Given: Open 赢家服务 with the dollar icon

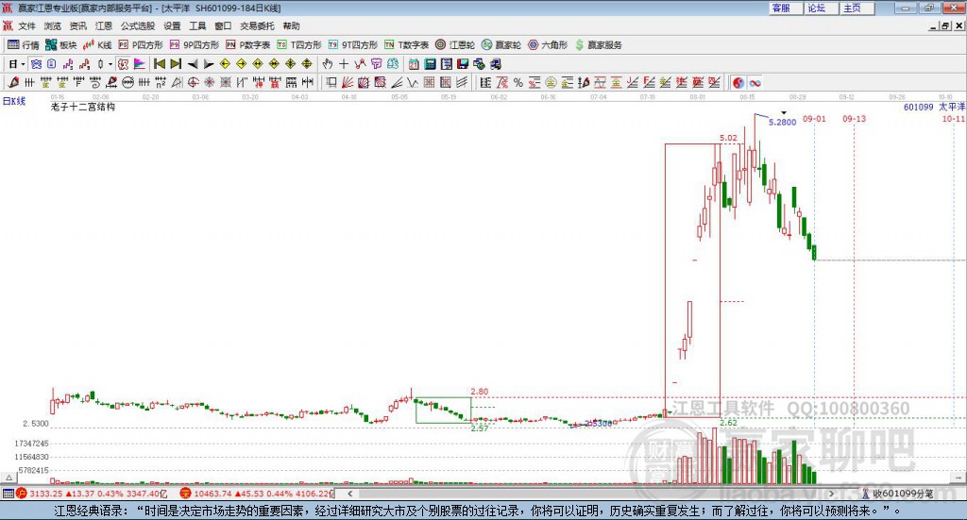Looking at the screenshot, I should [599, 45].
